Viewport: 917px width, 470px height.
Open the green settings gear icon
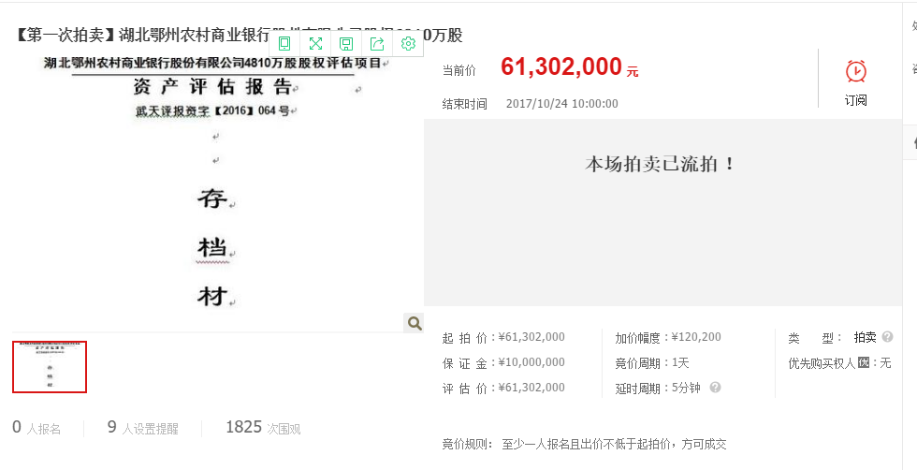[x=408, y=44]
